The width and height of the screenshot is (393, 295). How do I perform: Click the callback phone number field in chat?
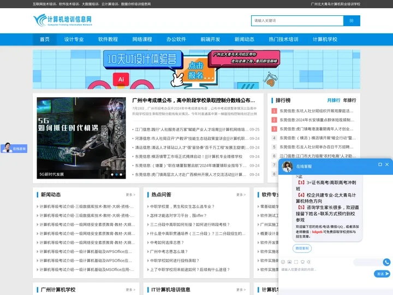point(368,262)
